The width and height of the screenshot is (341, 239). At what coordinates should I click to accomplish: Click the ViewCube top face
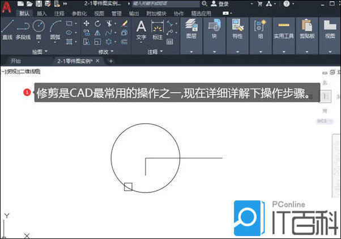(325, 96)
